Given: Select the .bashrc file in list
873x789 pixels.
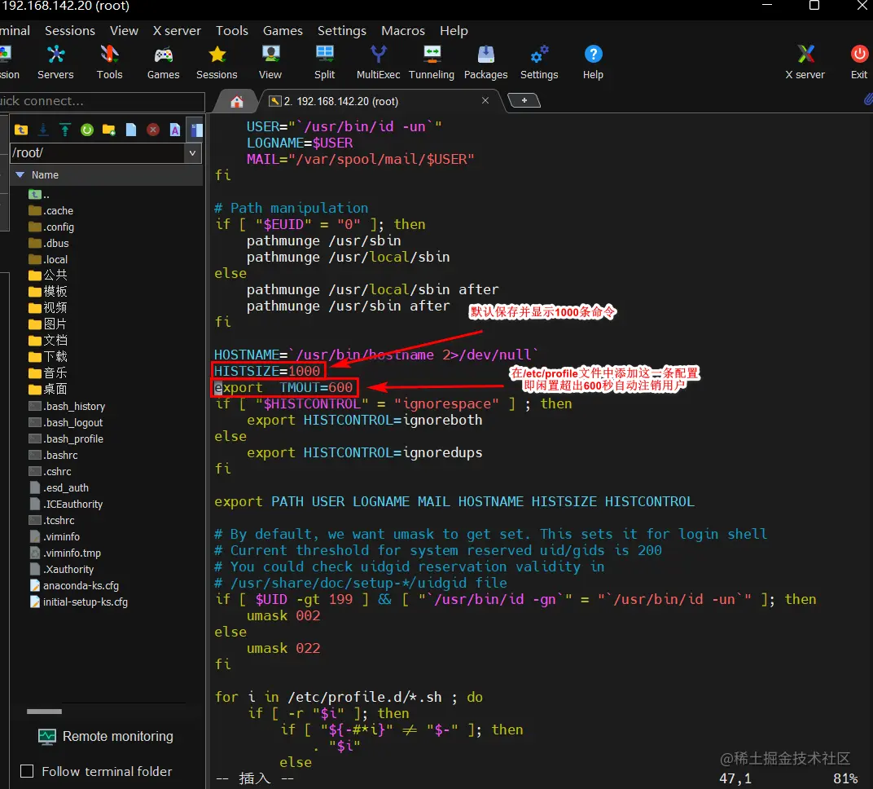Looking at the screenshot, I should [x=60, y=455].
